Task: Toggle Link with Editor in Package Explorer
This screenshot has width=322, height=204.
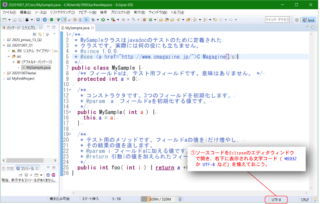Action: pos(40,34)
